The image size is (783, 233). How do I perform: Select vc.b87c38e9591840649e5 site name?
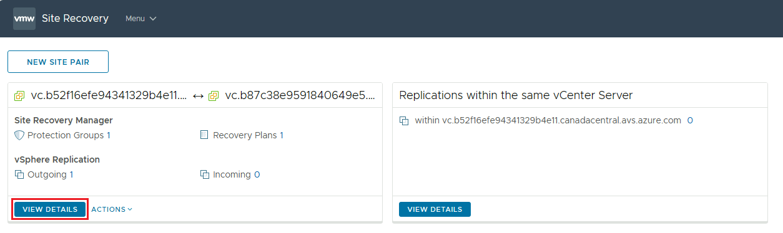coord(300,96)
